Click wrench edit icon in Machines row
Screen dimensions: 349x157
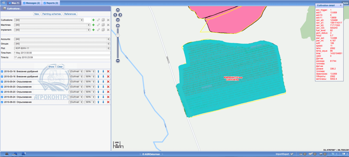(98, 25)
